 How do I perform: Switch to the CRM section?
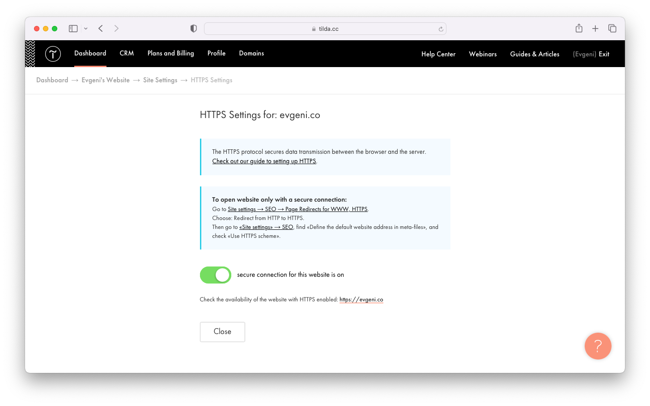(x=126, y=53)
